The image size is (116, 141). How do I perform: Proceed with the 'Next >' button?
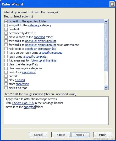(x=80, y=135)
